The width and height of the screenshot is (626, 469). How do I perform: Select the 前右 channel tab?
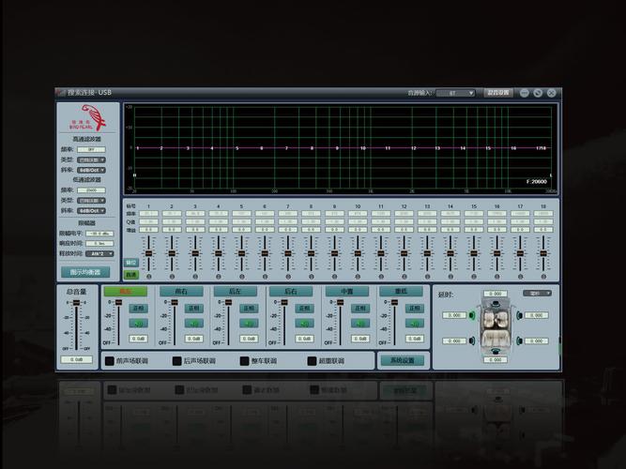(181, 292)
